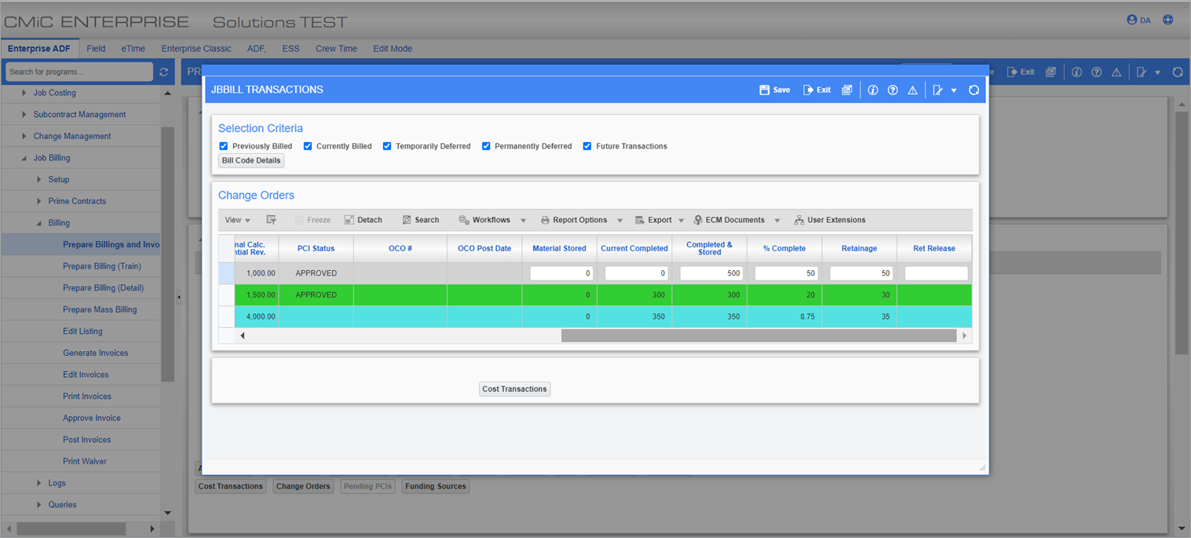Screen dimensions: 1191x538
Task: Open Print Waiver in the tree
Action: coord(85,461)
